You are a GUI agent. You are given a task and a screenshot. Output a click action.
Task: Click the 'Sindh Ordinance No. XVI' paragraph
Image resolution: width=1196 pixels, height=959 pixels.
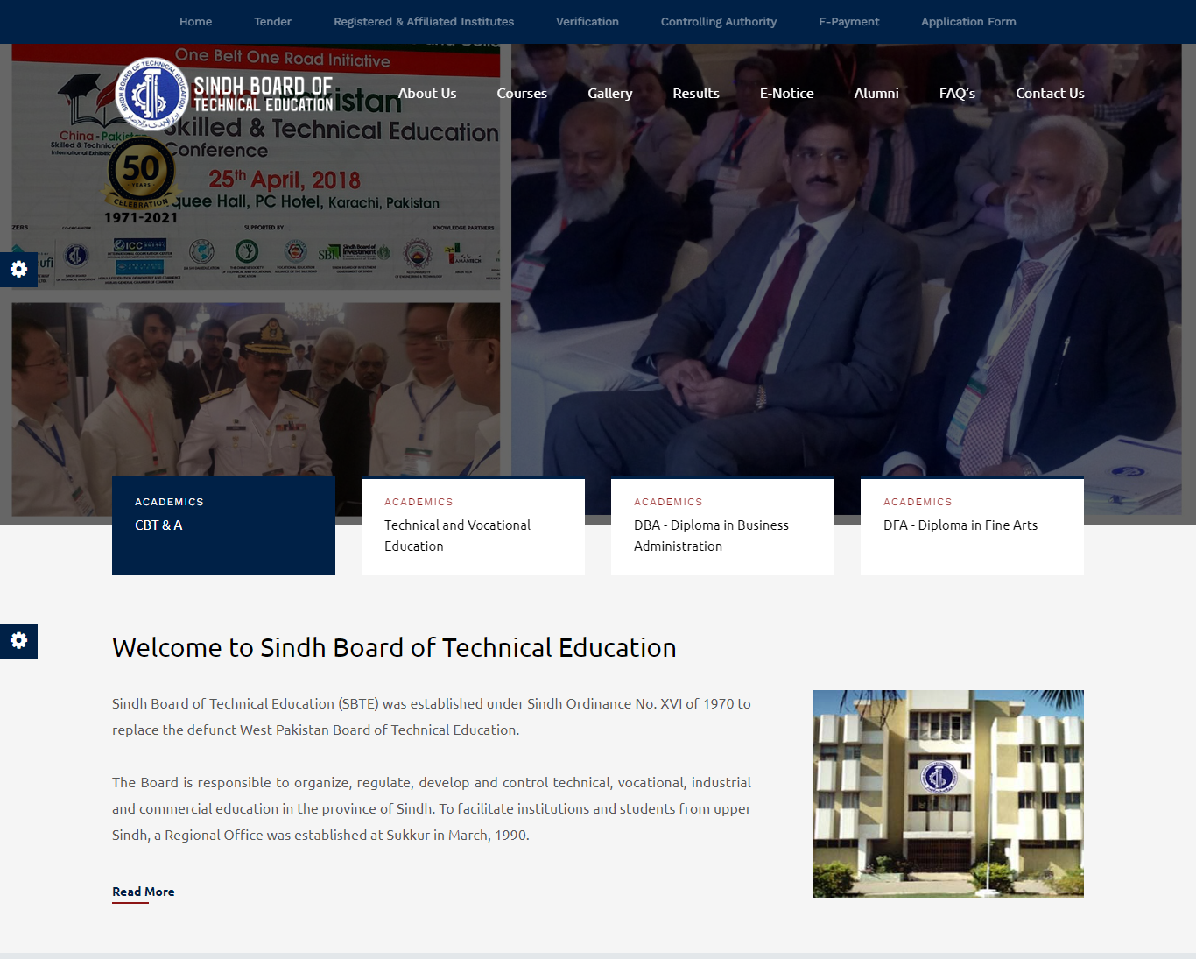pos(432,716)
